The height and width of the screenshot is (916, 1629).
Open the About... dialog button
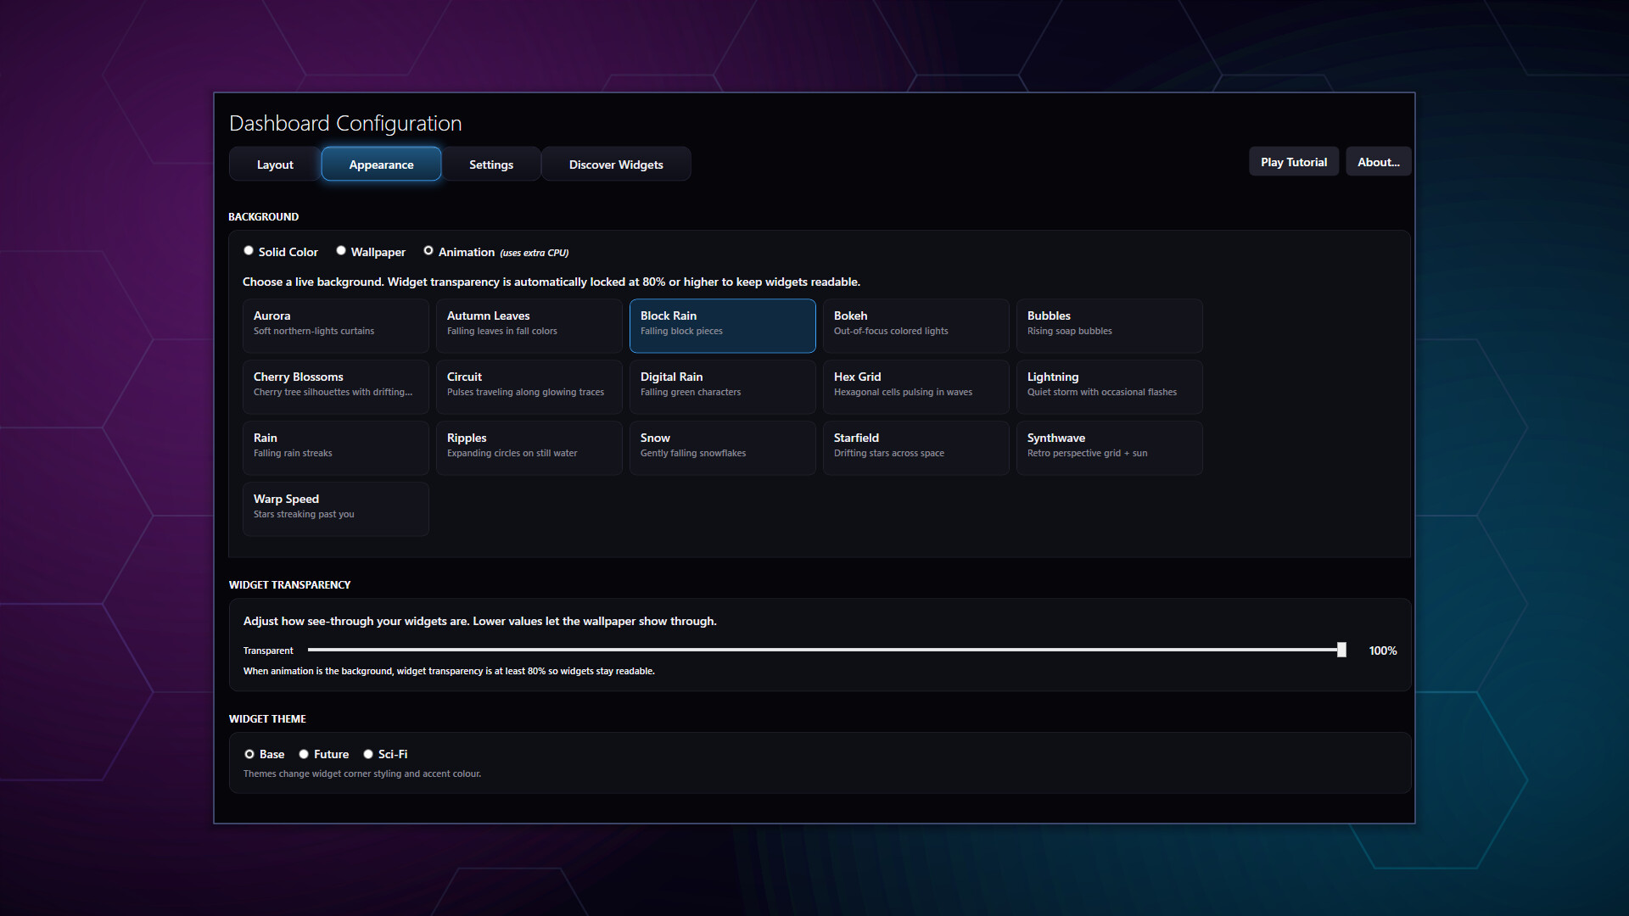point(1379,162)
